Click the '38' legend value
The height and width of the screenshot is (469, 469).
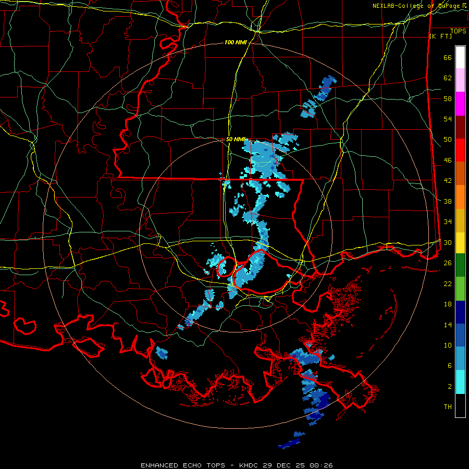pyautogui.click(x=448, y=201)
